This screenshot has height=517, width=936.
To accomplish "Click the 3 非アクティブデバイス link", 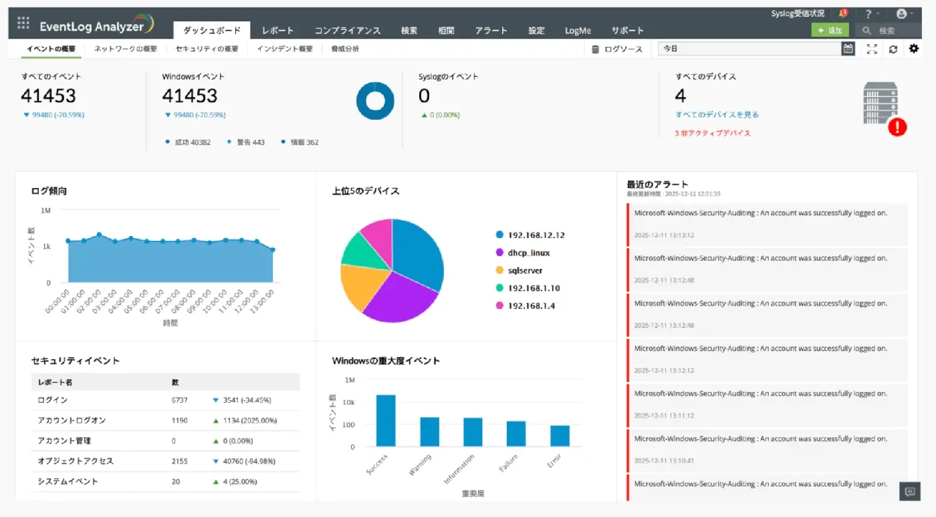I will 713,133.
